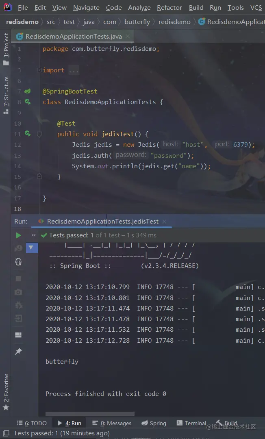
Task: Click the @SpringBootTest annotation in the editor
Action: (x=70, y=91)
